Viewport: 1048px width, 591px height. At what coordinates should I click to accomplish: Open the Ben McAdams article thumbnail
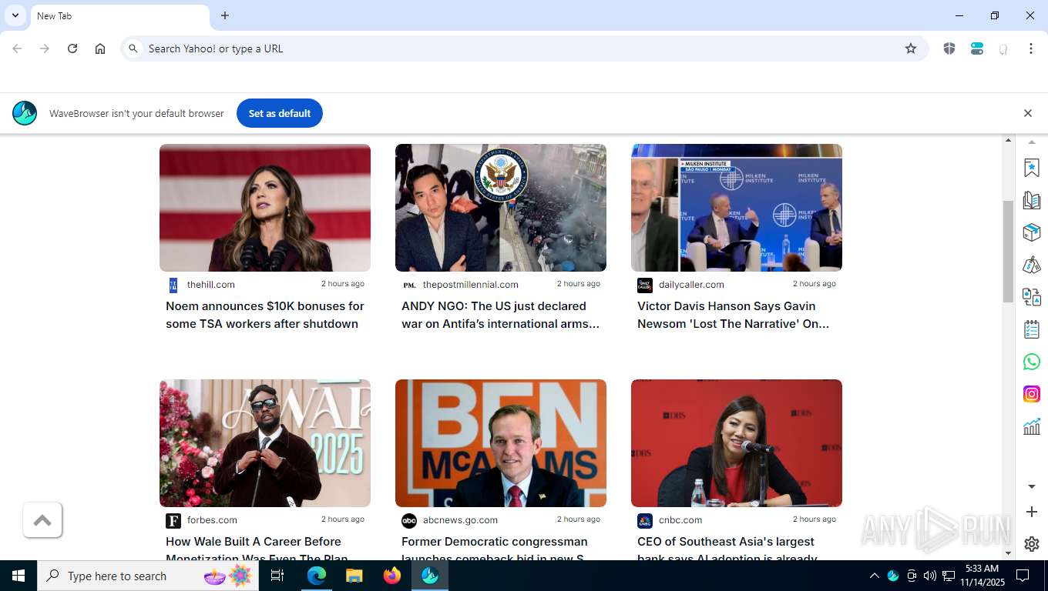coord(501,443)
